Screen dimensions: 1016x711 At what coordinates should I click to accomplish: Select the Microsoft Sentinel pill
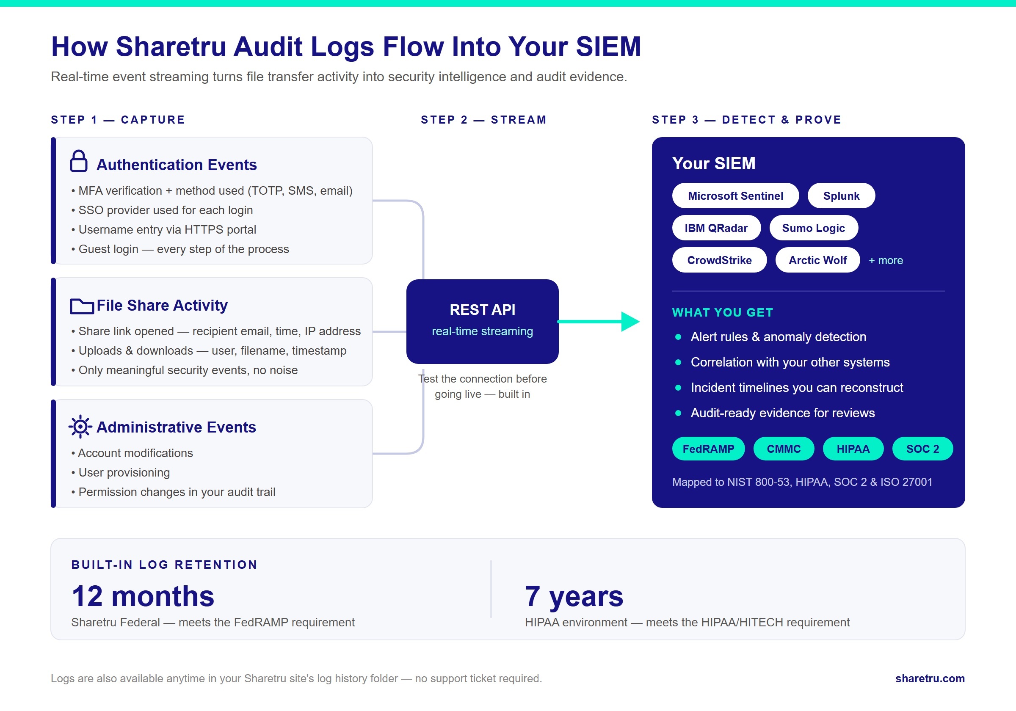click(735, 196)
